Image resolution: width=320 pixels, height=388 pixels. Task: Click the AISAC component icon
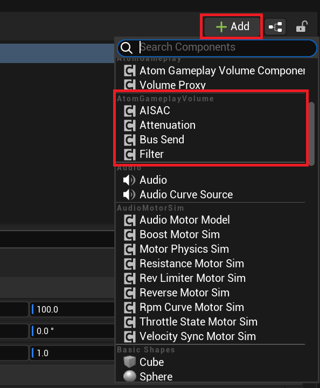click(x=130, y=110)
